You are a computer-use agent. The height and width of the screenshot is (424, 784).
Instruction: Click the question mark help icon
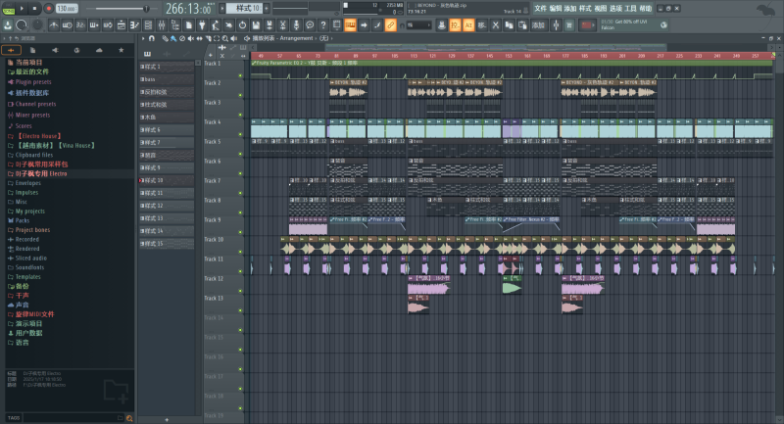coord(322,24)
